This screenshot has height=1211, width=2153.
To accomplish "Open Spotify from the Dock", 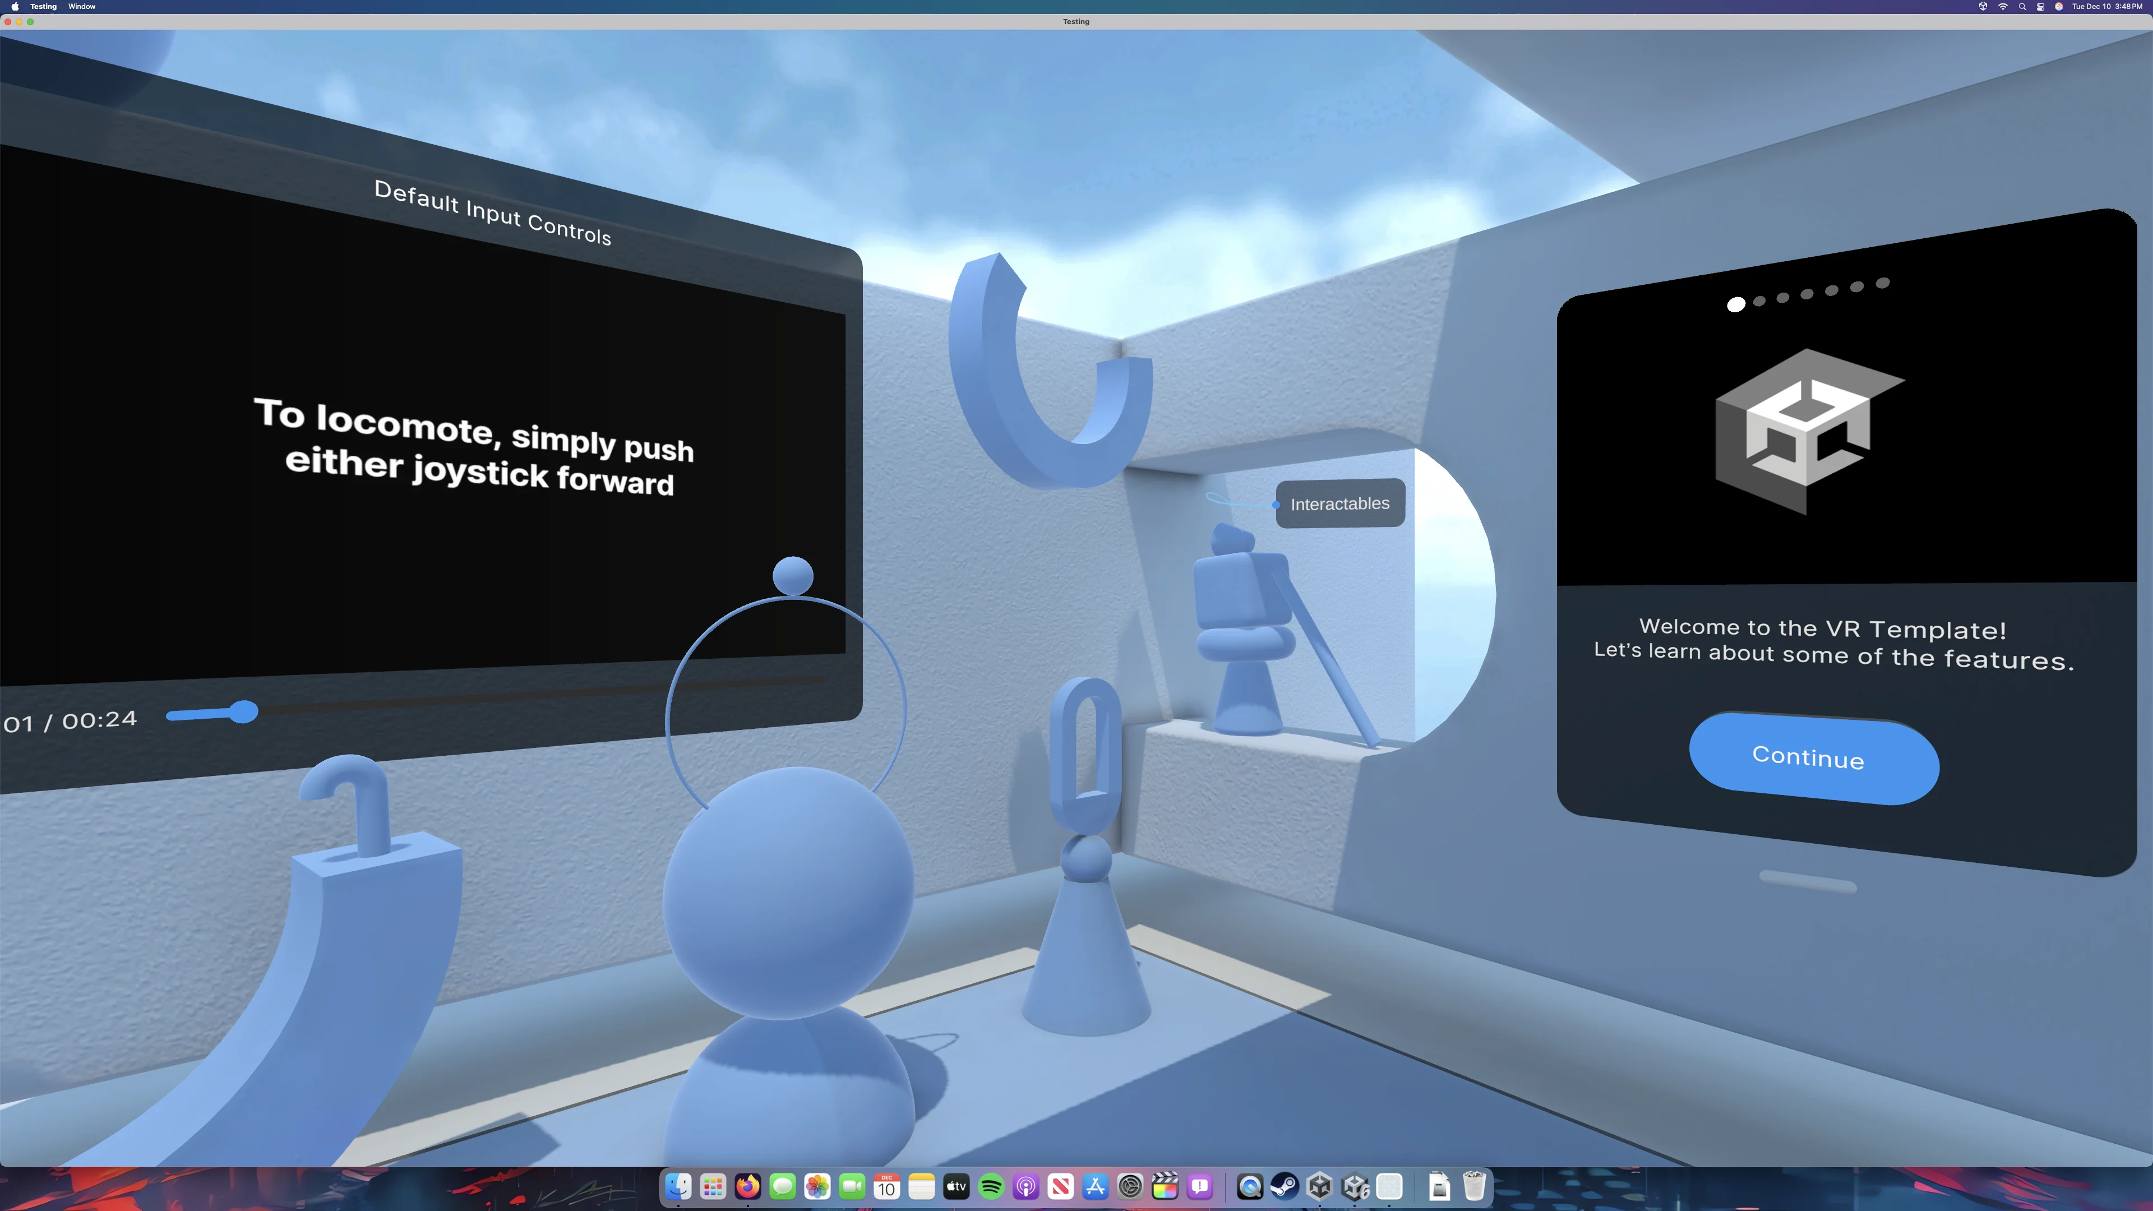I will (x=991, y=1186).
